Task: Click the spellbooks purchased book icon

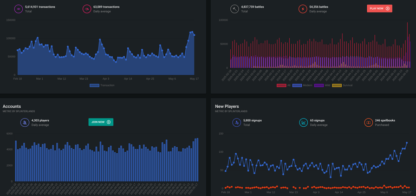Action: (368, 122)
